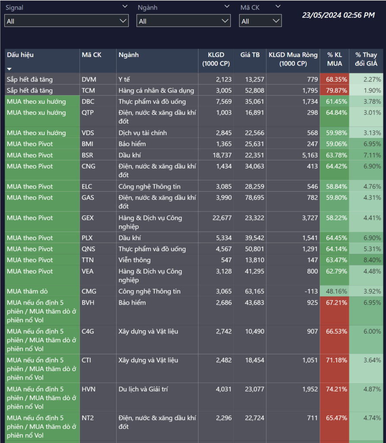Image resolution: width=386 pixels, height=443 pixels.
Task: Sort by the KLGD (1000 CP) column header
Action: [217, 59]
